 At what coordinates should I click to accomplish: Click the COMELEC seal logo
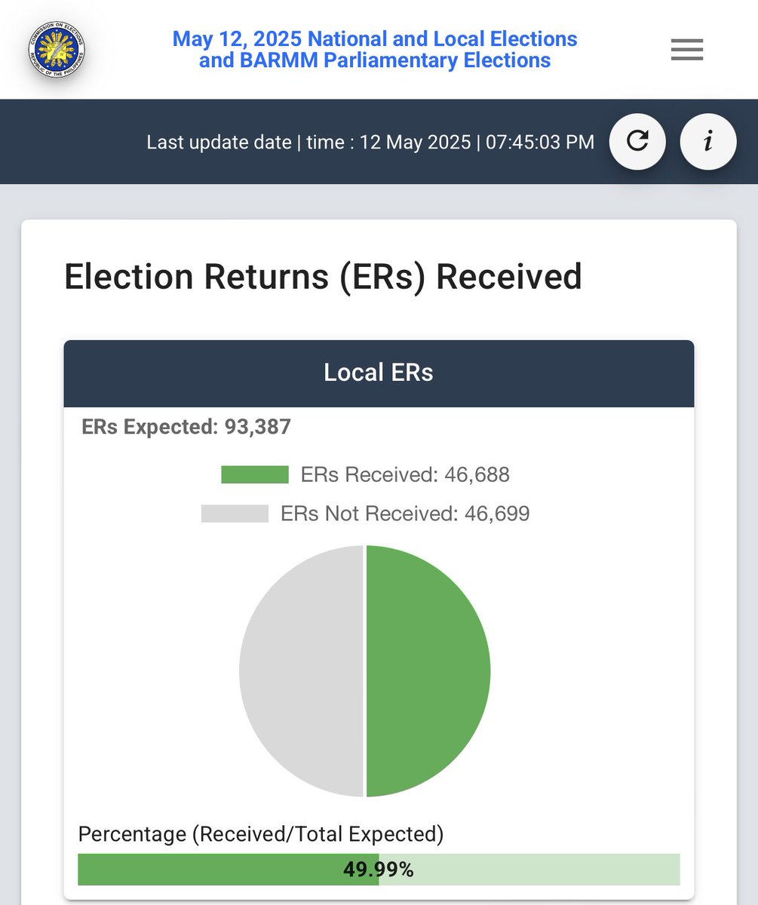(x=57, y=50)
